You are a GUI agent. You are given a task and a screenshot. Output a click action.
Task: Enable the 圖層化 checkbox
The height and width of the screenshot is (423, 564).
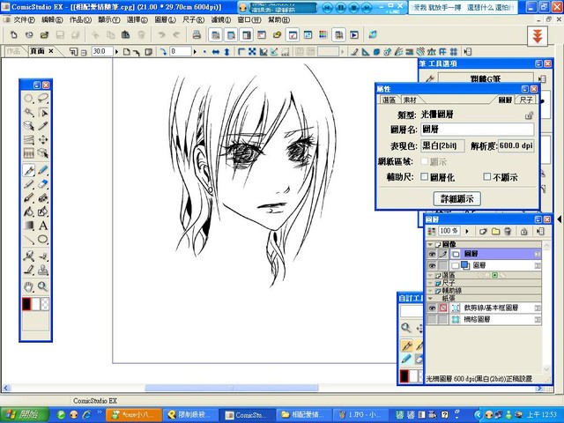click(x=425, y=176)
